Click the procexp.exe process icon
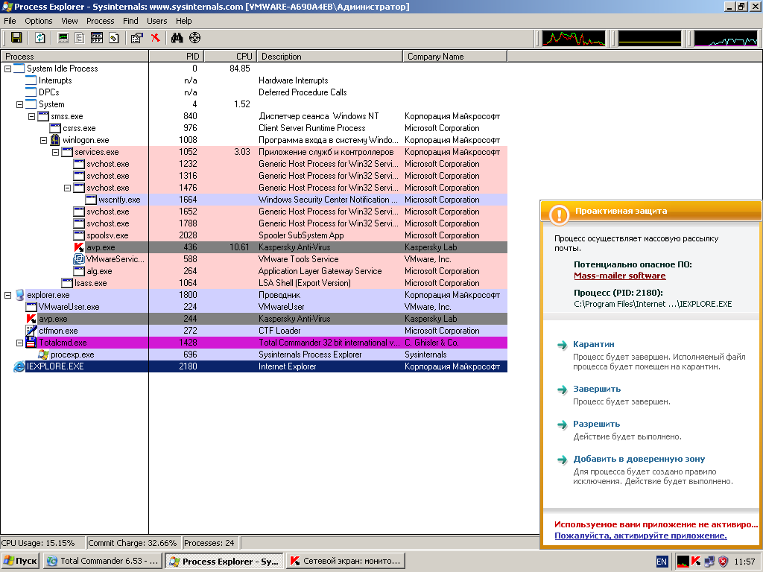 coord(43,355)
